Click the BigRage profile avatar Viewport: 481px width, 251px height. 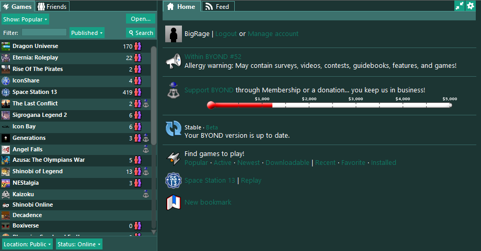174,34
